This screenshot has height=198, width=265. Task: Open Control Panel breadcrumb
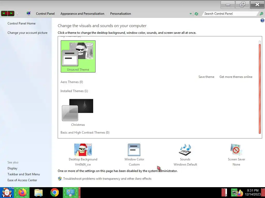click(45, 14)
